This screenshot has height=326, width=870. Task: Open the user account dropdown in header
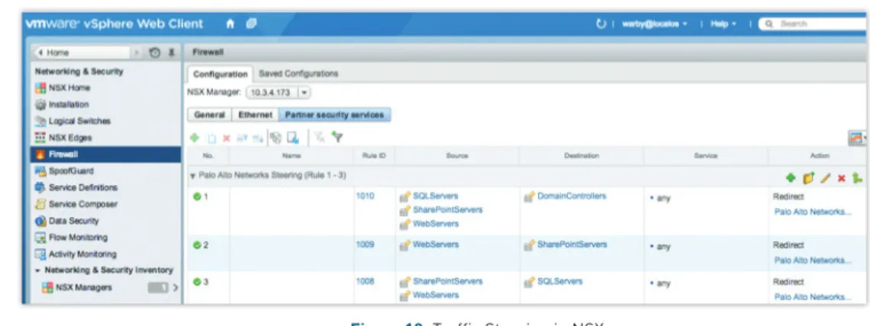655,24
